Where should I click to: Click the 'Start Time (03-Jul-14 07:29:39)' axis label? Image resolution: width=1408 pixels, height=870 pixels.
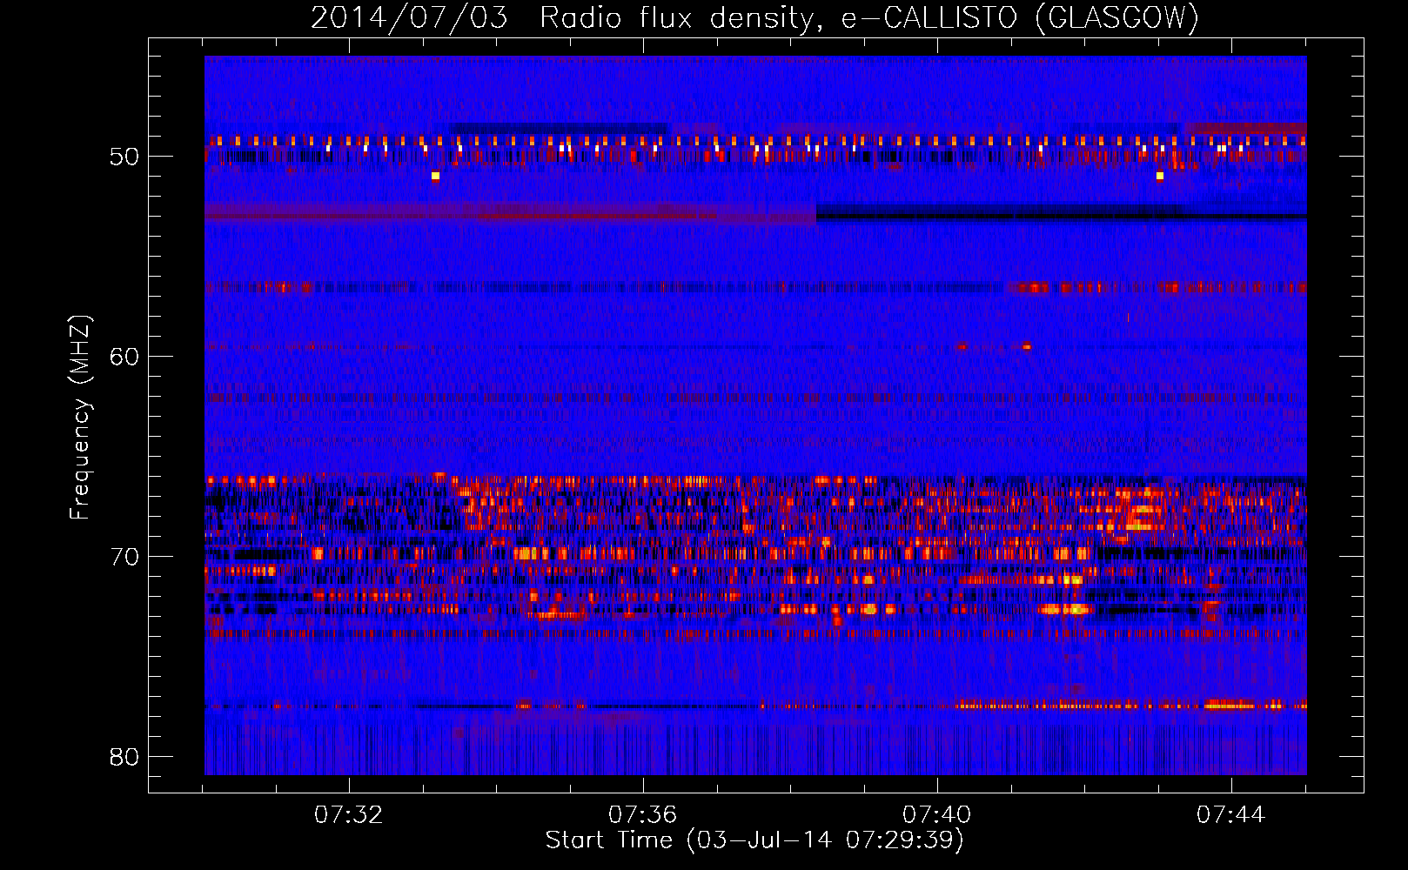coord(754,840)
